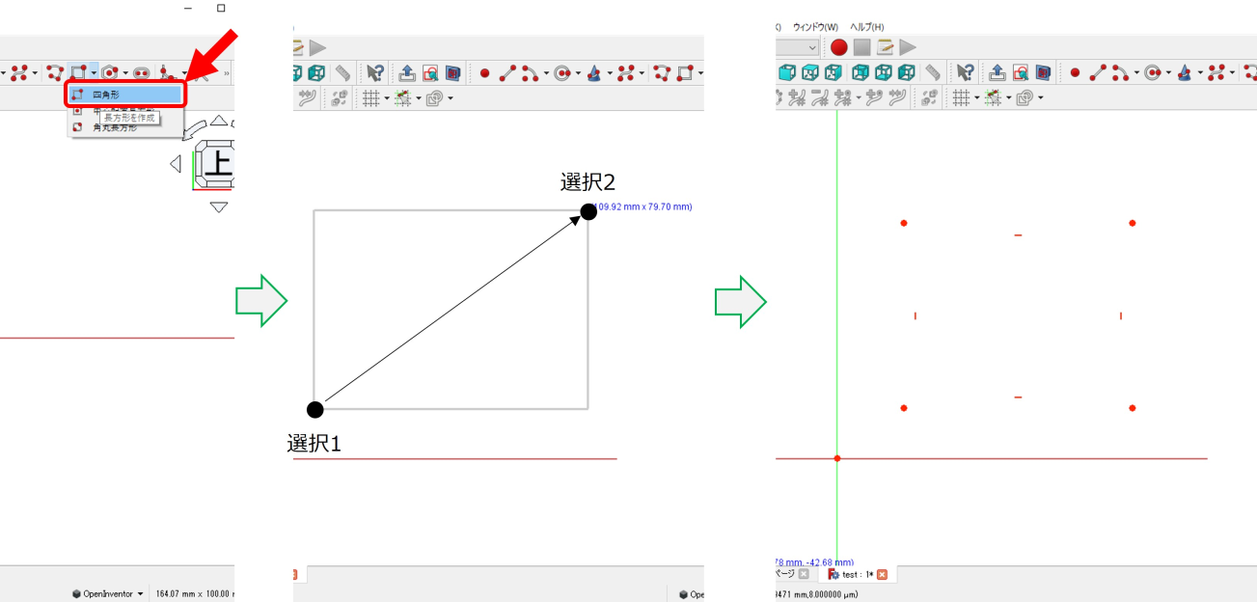The height and width of the screenshot is (602, 1257).
Task: Click the 上 face of navigation cube
Action: click(x=219, y=163)
